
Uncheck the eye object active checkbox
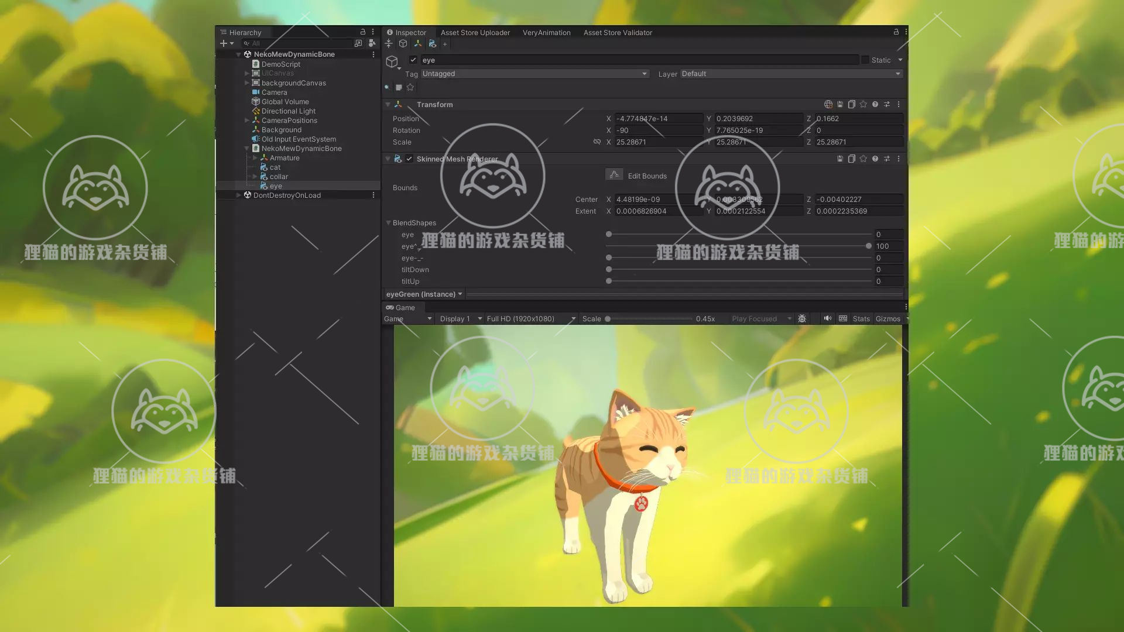coord(413,60)
